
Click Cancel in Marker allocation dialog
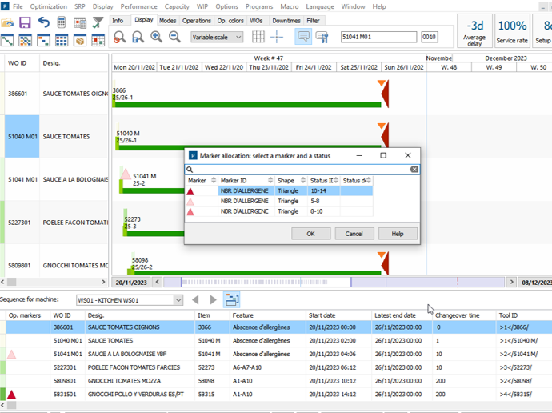click(x=354, y=234)
